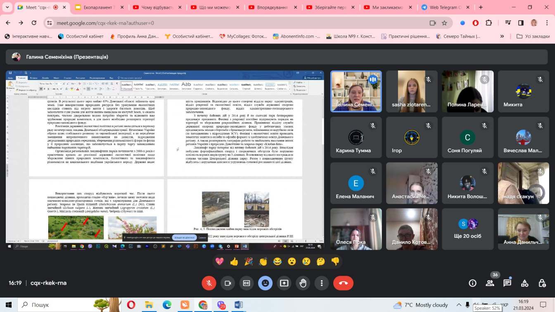Send the clapping hands reaction
This screenshot has height=312, width=555.
click(x=263, y=261)
